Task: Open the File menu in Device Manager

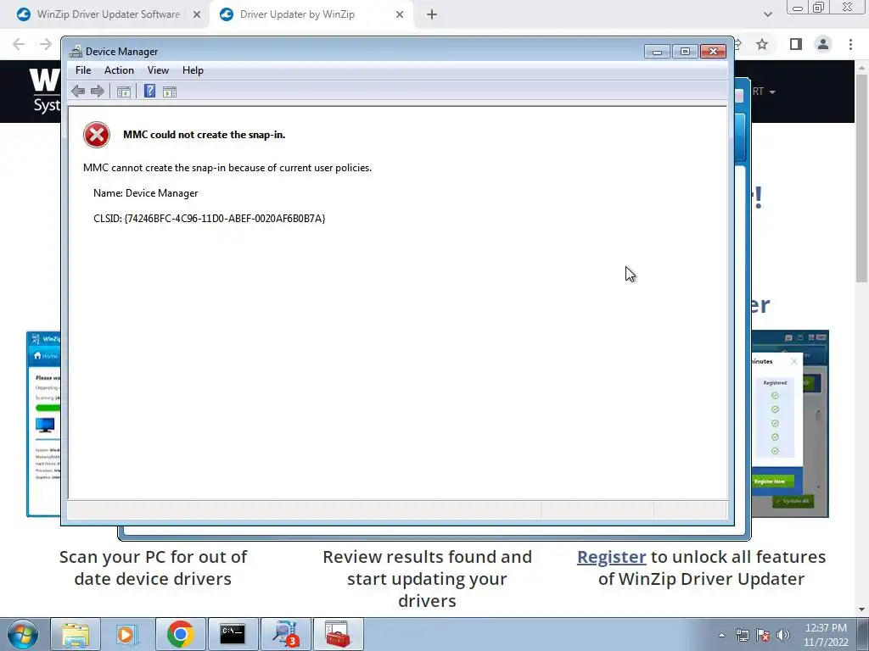Action: [x=83, y=70]
